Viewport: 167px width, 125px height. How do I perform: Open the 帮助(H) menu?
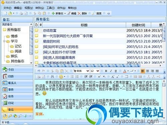click(x=72, y=8)
